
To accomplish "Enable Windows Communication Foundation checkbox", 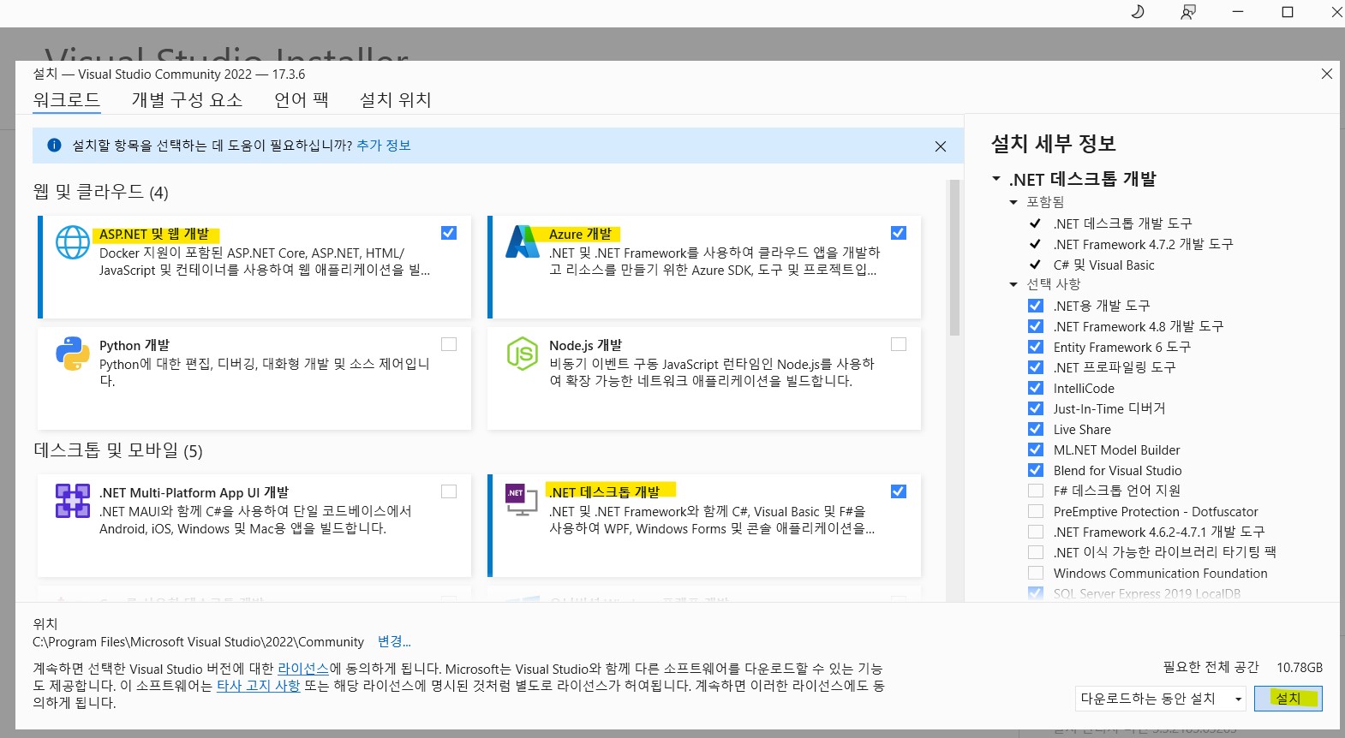I will click(x=1036, y=573).
